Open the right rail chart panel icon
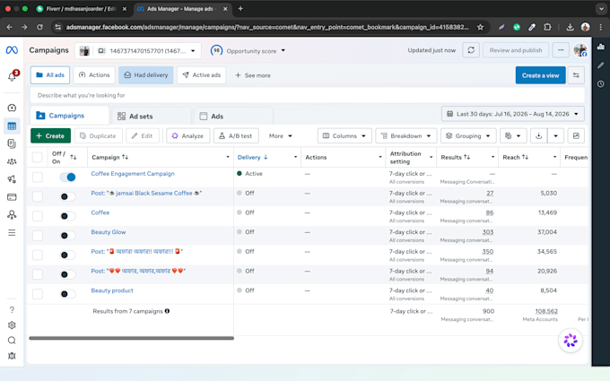This screenshot has width=610, height=381. pyautogui.click(x=601, y=47)
